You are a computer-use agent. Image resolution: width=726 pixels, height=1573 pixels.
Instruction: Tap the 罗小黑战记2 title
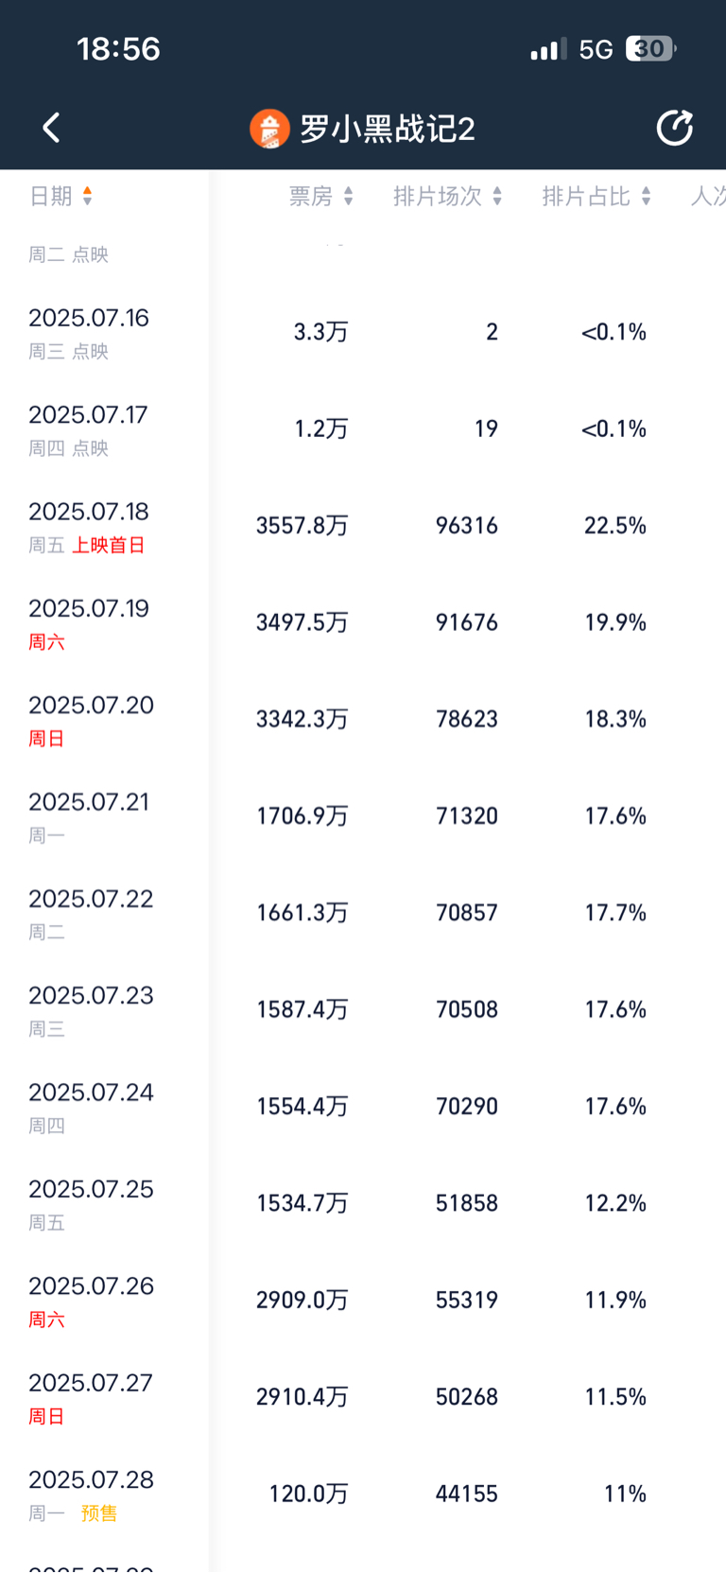(388, 129)
